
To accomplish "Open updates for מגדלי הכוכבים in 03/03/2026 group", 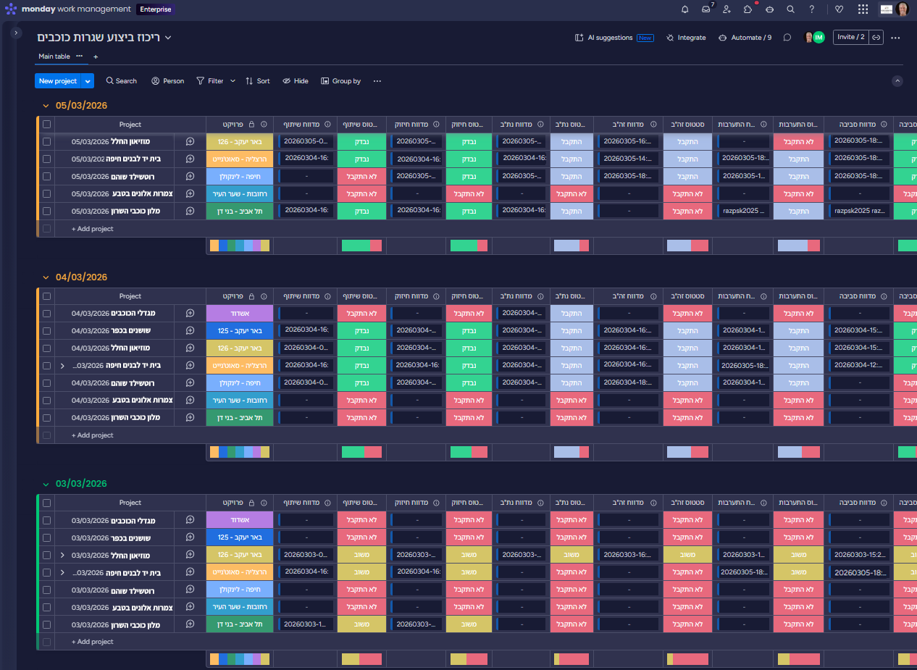I will 190,520.
